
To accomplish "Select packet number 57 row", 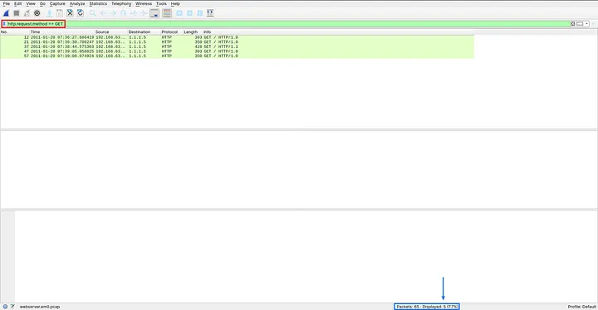I will (x=237, y=56).
